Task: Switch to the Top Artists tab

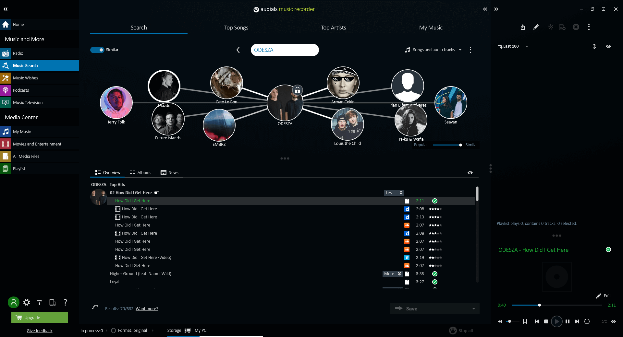Action: (x=334, y=28)
